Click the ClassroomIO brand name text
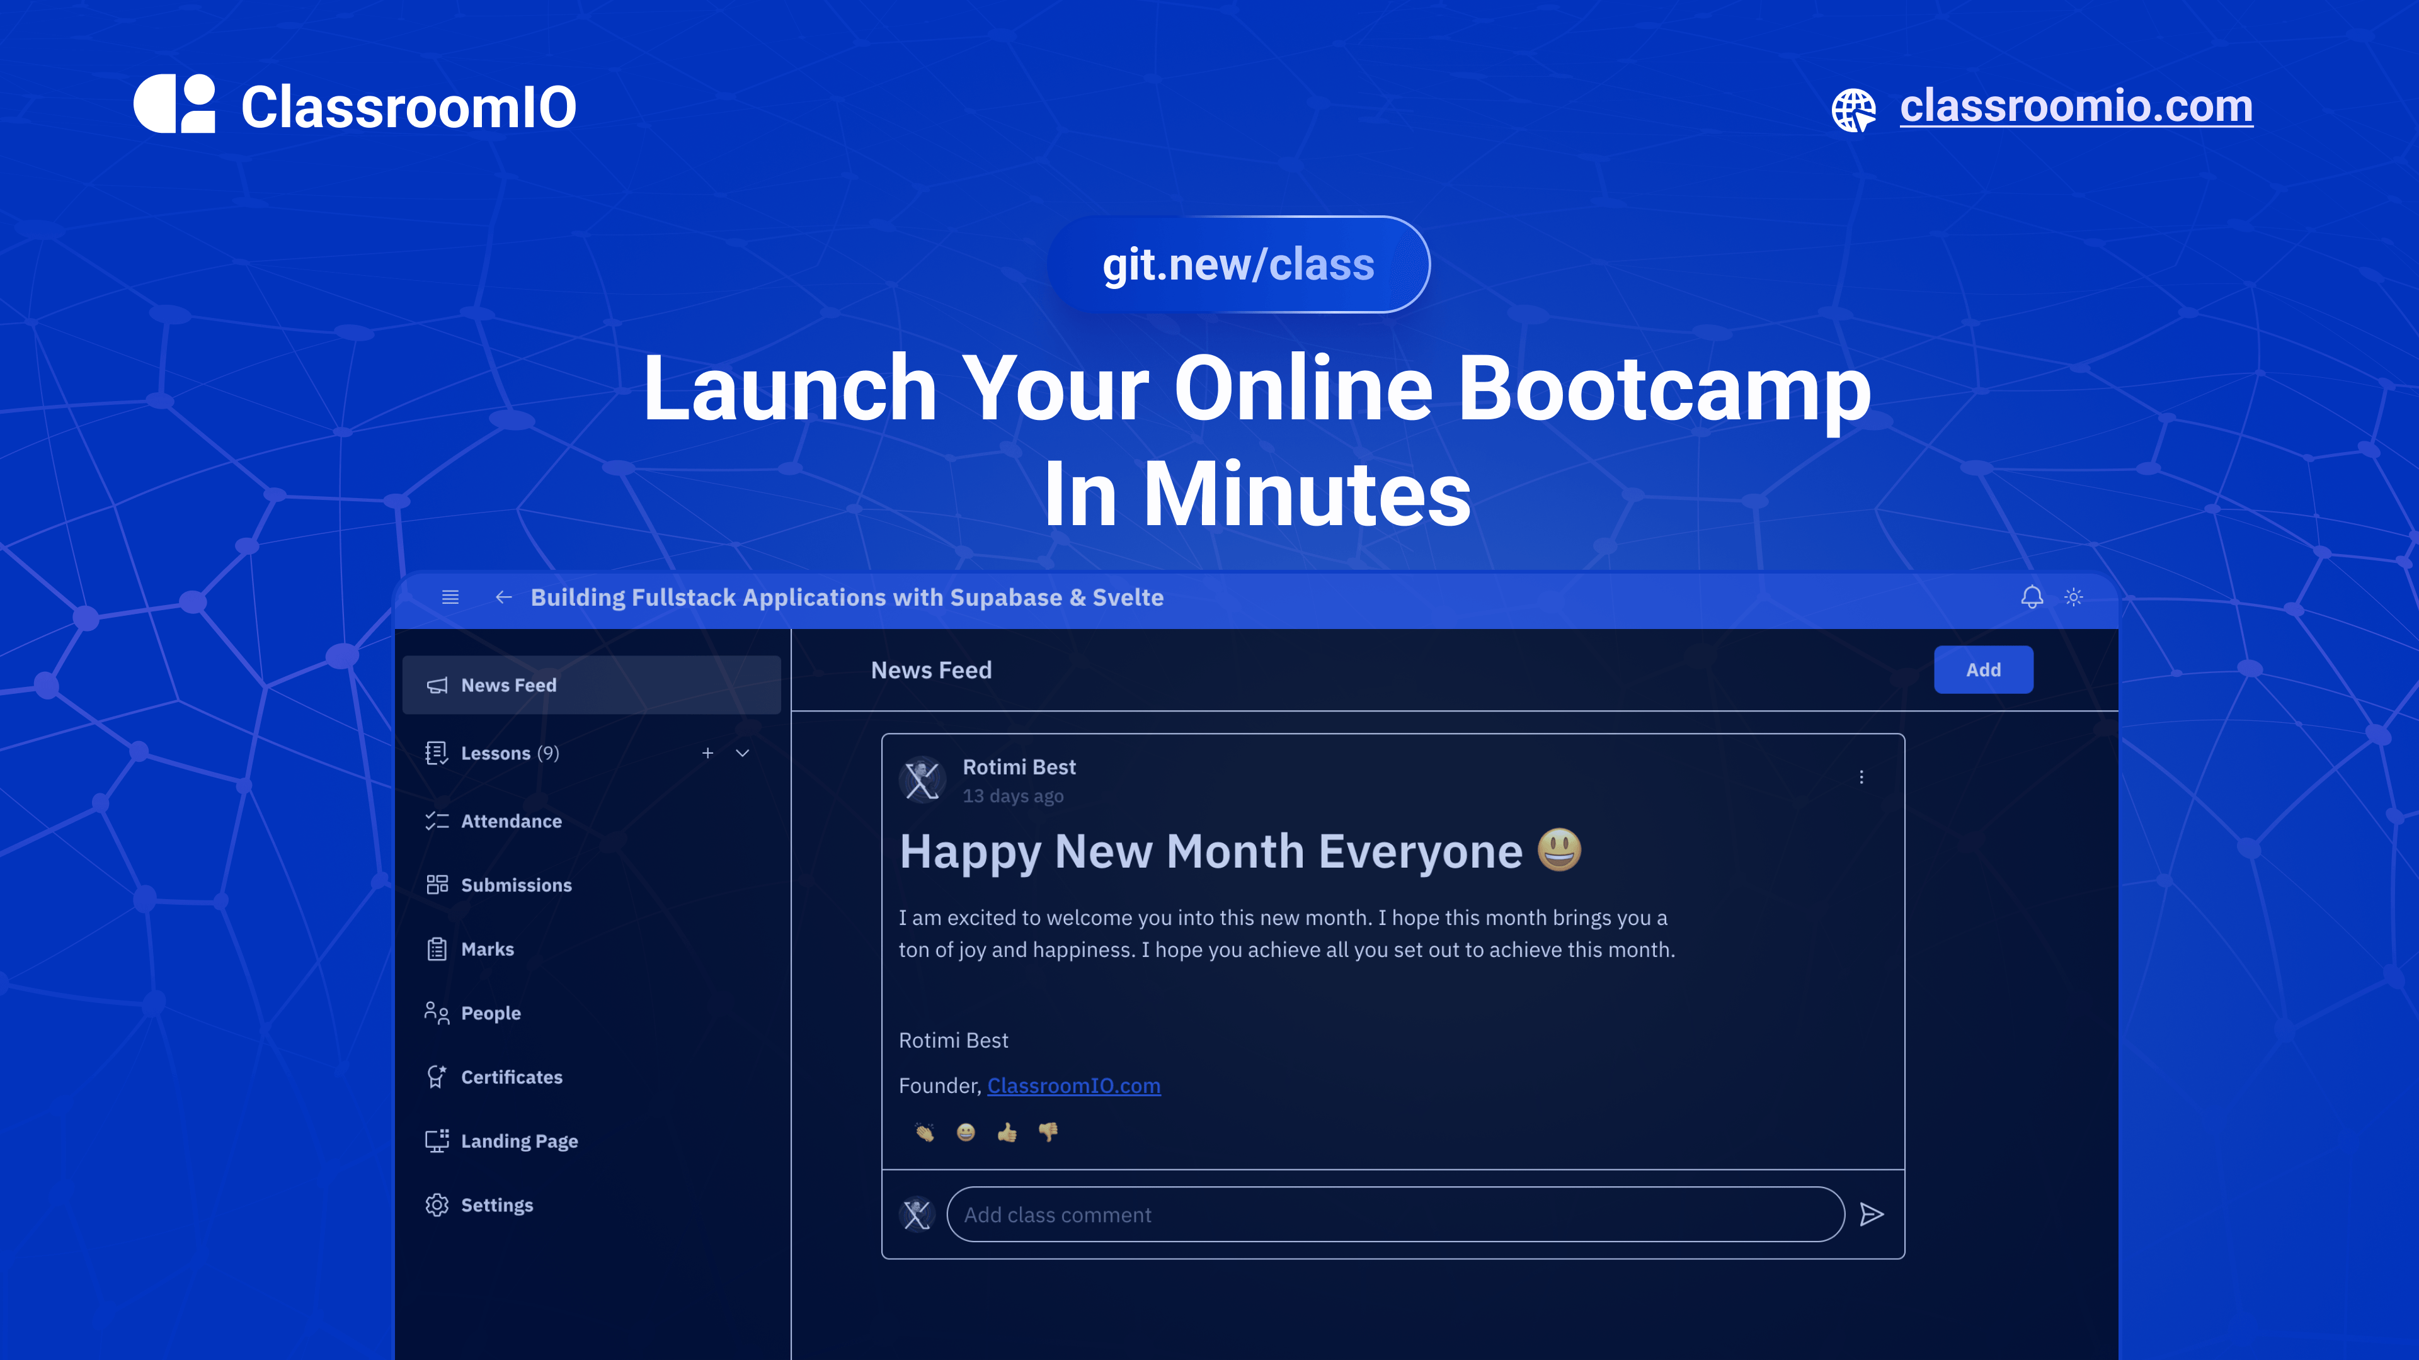Screen dimensions: 2419x1360 pyautogui.click(x=408, y=106)
